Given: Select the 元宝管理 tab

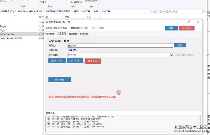Looking at the screenshot, I should (x=62, y=34).
